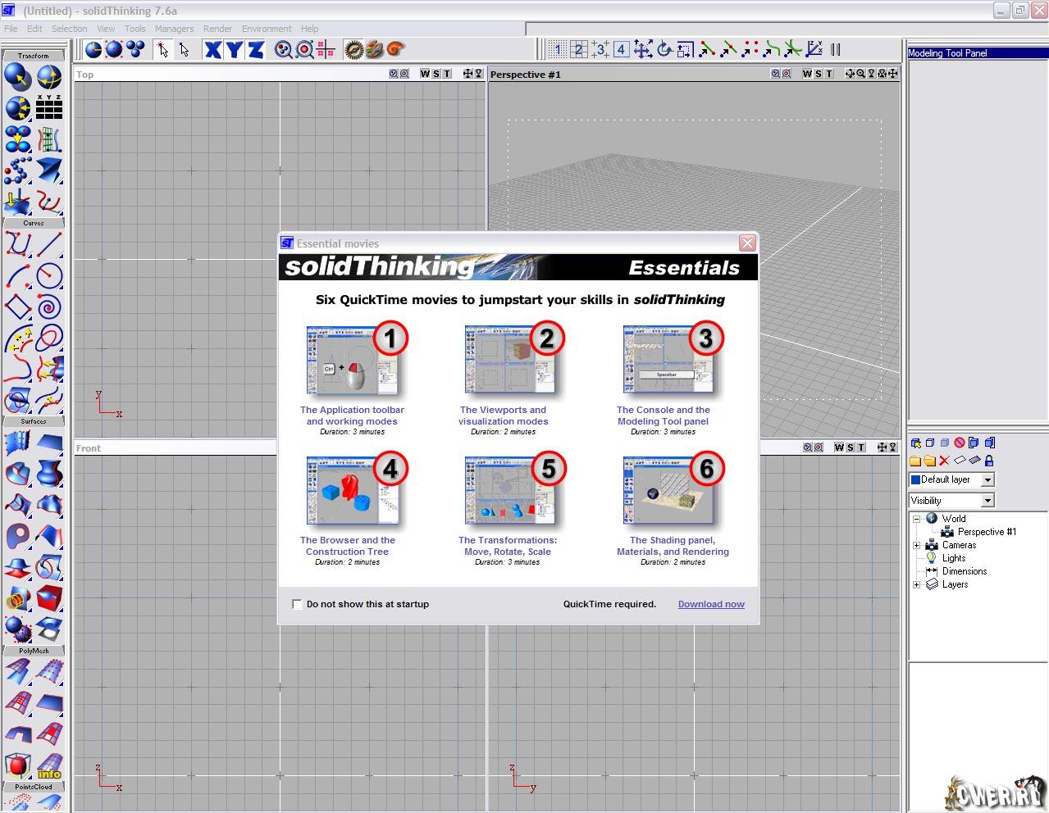Select the four-viewport layout icon
This screenshot has width=1049, height=813.
pos(621,50)
